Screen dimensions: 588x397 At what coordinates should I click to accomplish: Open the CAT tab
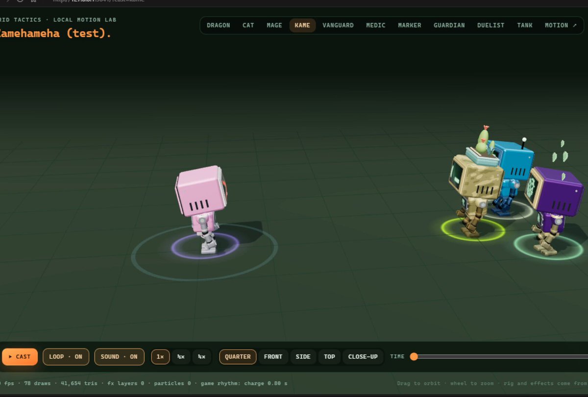[248, 25]
